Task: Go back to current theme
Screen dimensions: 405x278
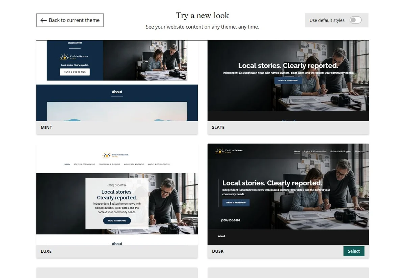Action: (70, 20)
